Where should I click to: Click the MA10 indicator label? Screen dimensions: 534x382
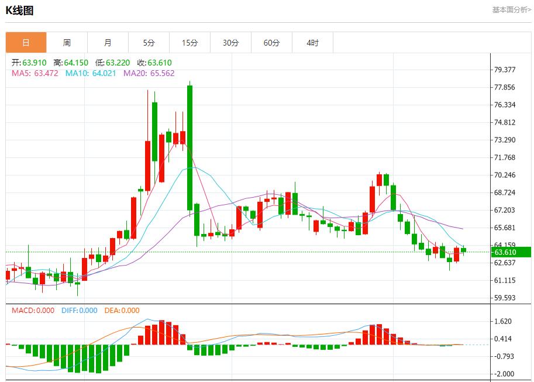(91, 73)
